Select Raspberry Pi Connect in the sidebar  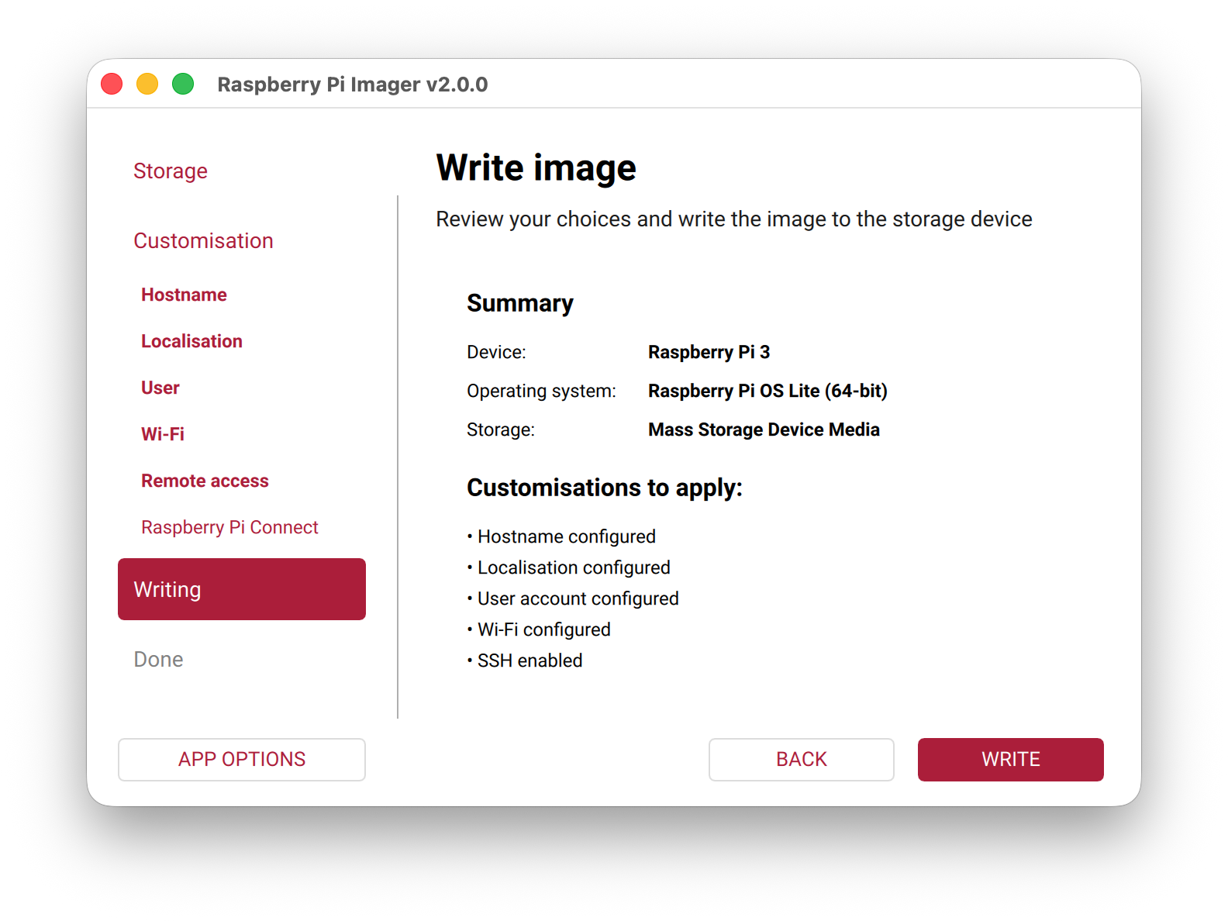tap(229, 527)
